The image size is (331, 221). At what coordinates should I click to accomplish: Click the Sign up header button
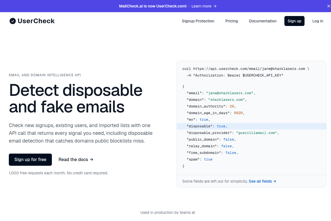294,21
